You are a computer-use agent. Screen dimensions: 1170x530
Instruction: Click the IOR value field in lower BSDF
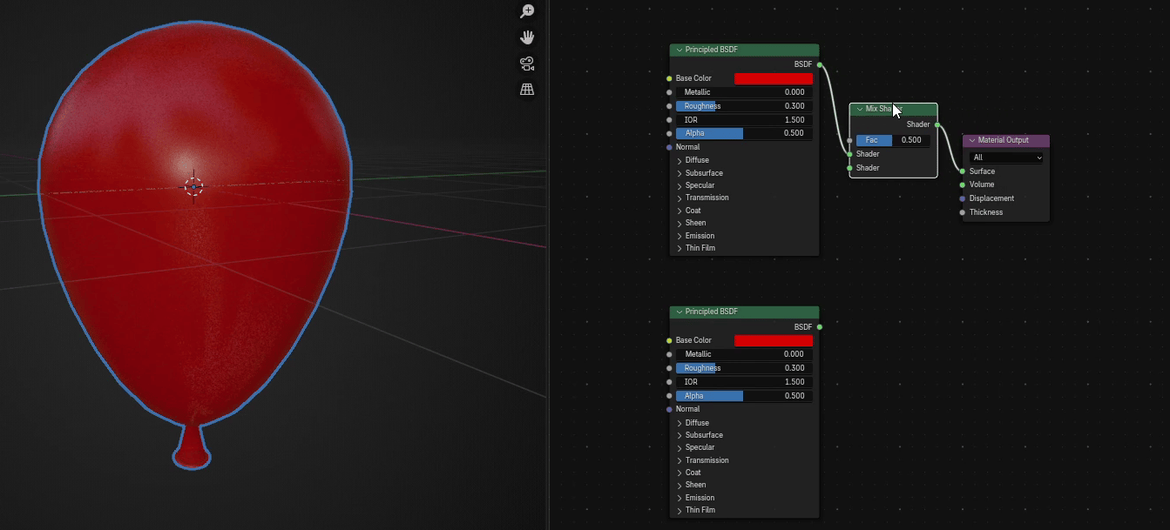pos(744,382)
